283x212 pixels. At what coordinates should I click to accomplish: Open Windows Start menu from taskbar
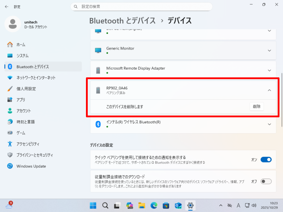[x=93, y=205]
